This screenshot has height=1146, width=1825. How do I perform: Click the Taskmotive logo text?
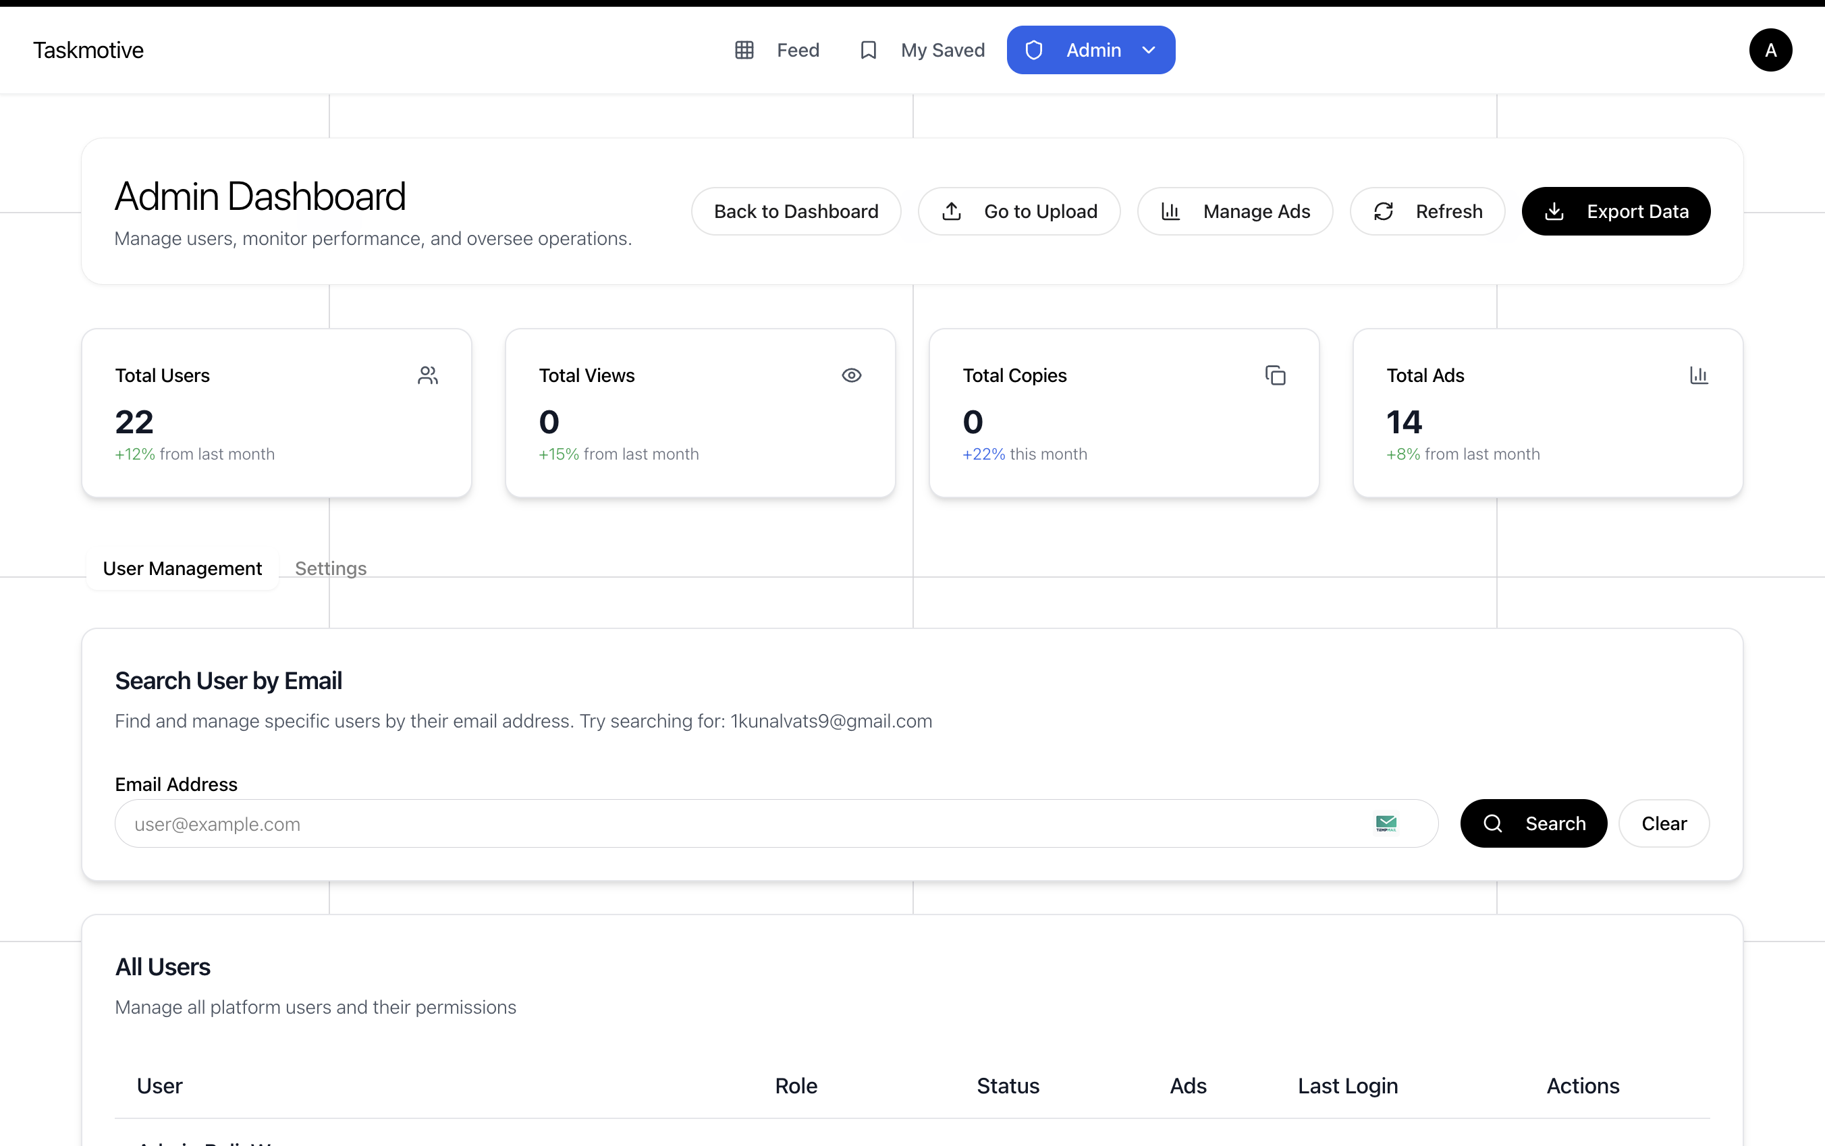coord(88,50)
